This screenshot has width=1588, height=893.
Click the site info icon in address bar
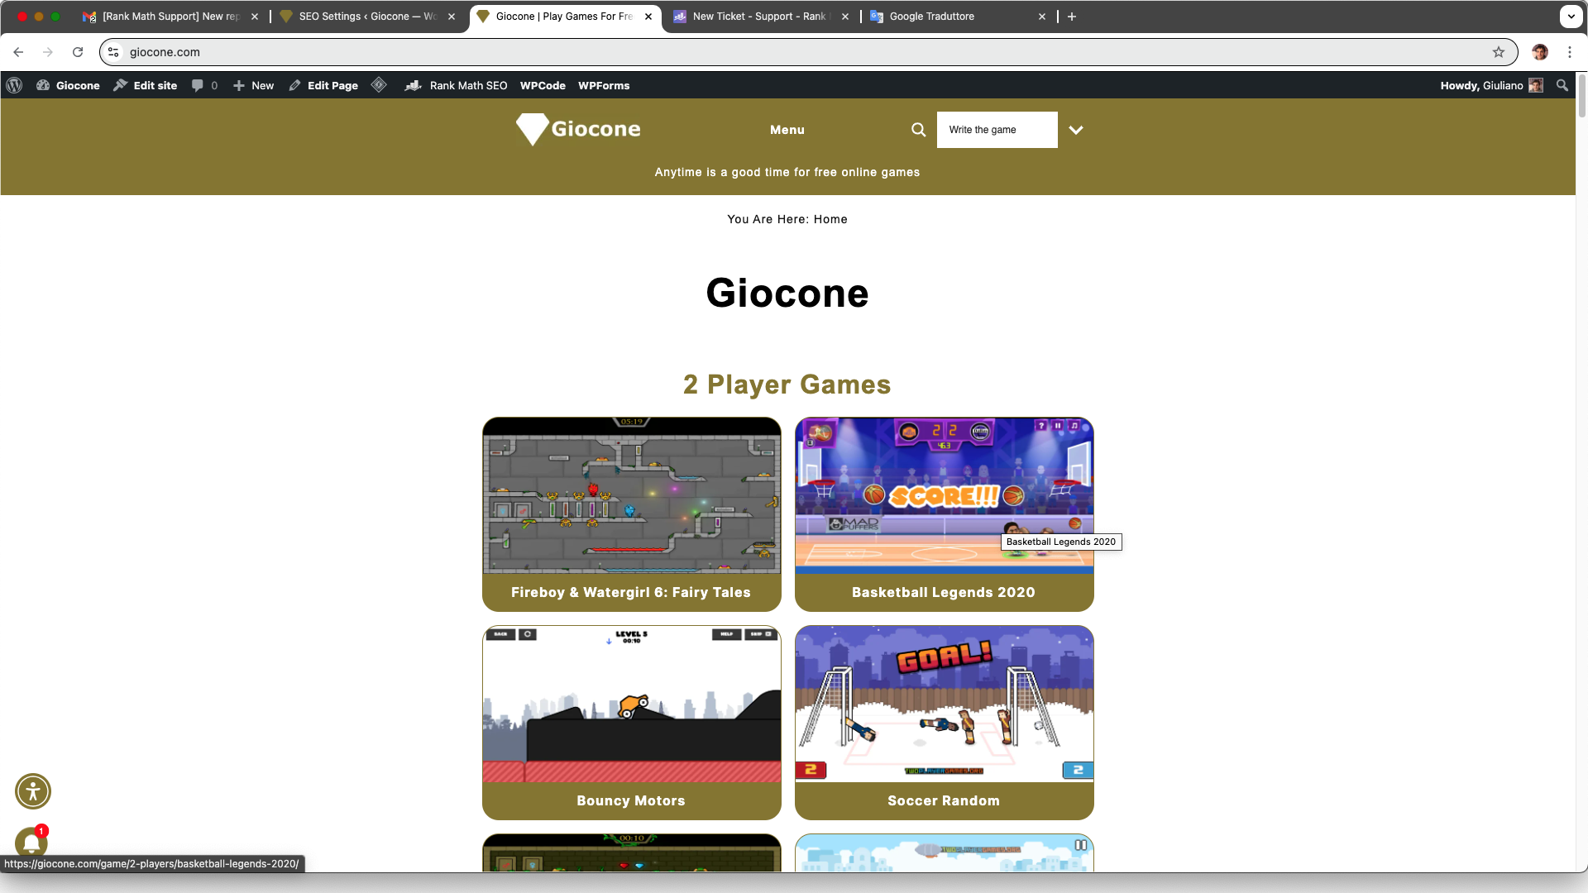114,52
